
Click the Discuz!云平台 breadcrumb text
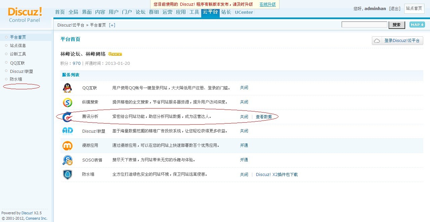click(71, 25)
